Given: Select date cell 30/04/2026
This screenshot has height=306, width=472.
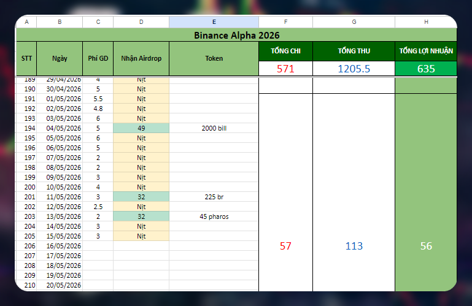Looking at the screenshot, I should (x=60, y=89).
